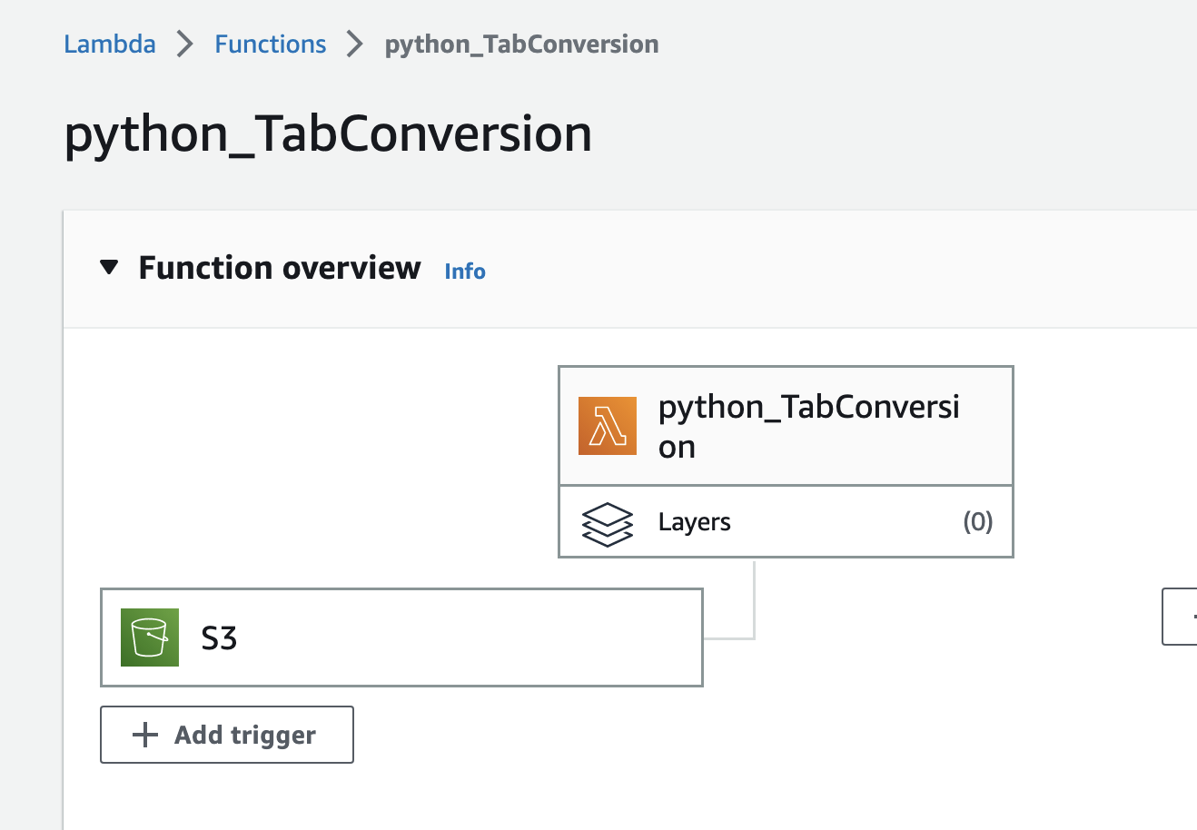Image resolution: width=1197 pixels, height=830 pixels.
Task: Click the Function overview heading text
Action: pos(280,268)
